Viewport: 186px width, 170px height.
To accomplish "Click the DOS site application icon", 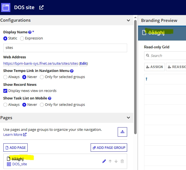I will tap(6, 7).
